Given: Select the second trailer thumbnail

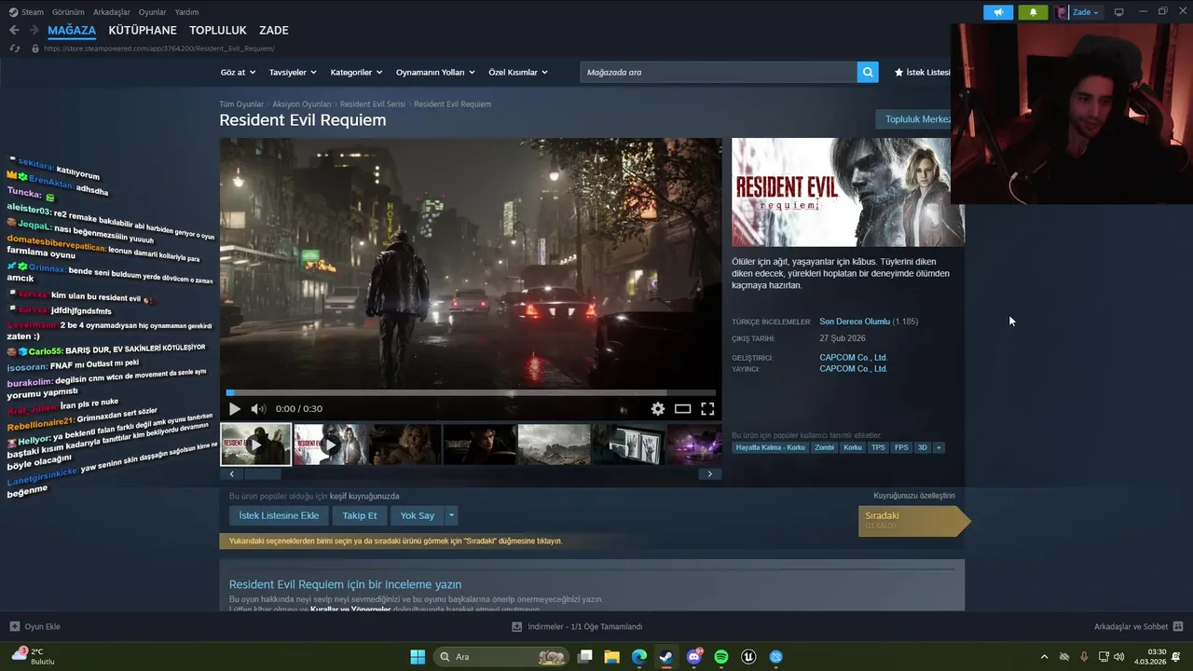Looking at the screenshot, I should click(x=330, y=445).
